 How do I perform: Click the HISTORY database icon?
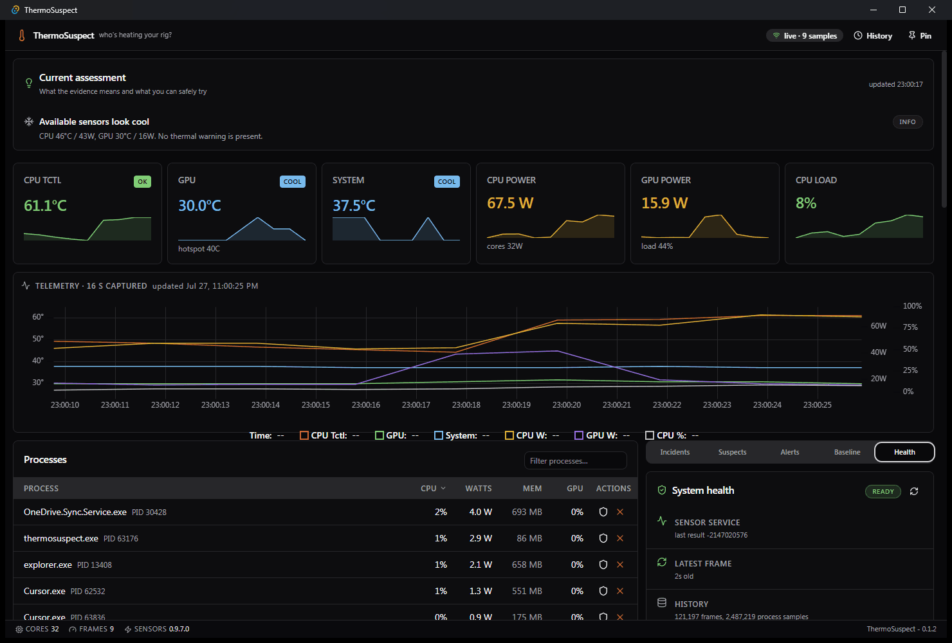click(662, 602)
